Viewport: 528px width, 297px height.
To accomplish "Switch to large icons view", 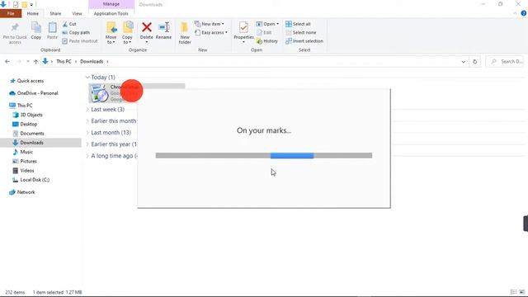I will point(522,292).
